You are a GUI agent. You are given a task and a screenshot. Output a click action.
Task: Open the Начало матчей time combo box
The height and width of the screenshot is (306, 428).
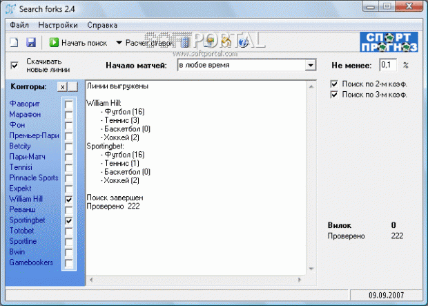click(246, 66)
